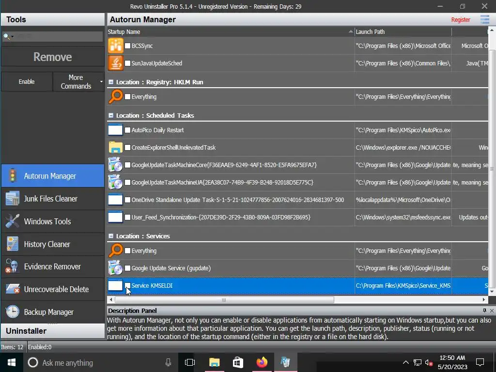Click the Backup Manager clock icon
Image resolution: width=496 pixels, height=372 pixels.
(x=12, y=311)
